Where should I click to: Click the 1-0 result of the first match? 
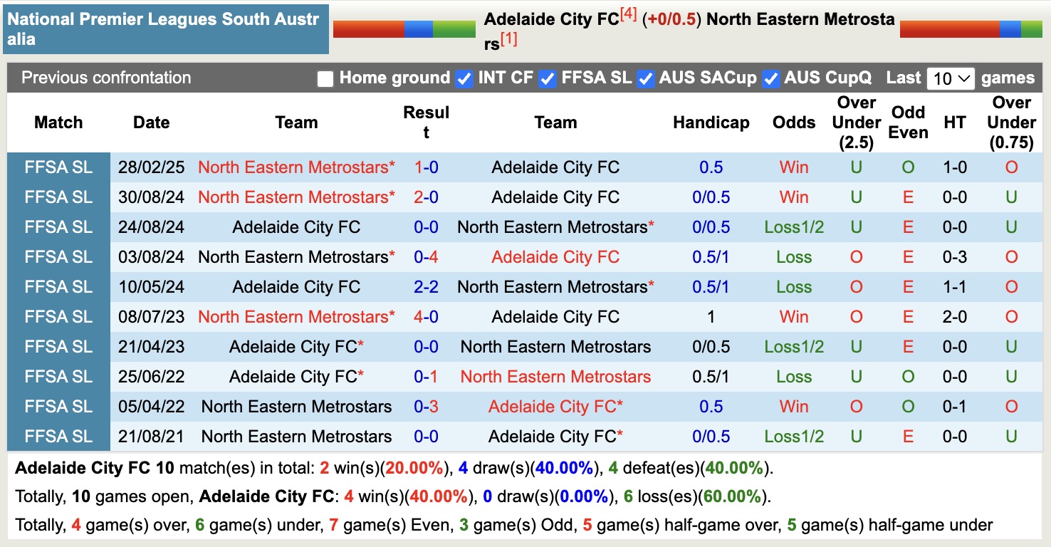424,167
